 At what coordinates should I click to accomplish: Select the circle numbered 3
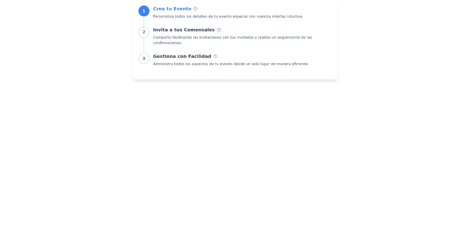click(x=144, y=58)
